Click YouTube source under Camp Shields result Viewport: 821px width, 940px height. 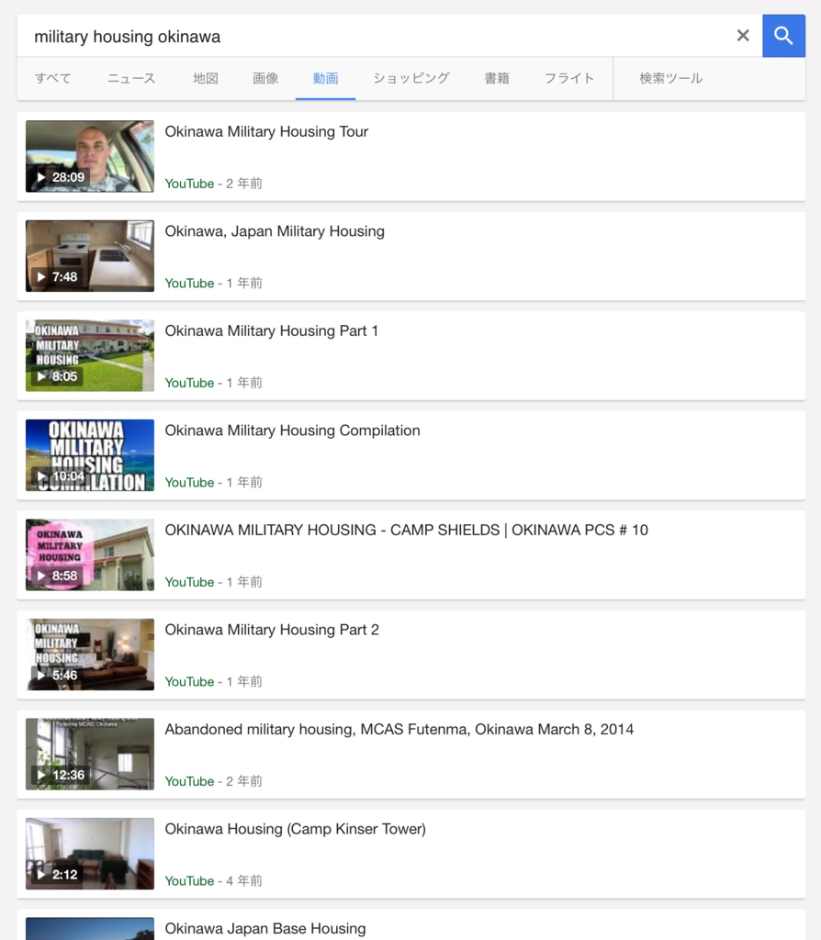pos(189,581)
